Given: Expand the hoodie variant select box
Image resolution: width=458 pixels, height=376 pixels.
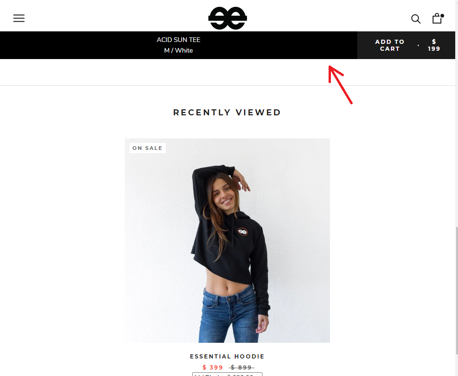Looking at the screenshot, I should click(227, 374).
